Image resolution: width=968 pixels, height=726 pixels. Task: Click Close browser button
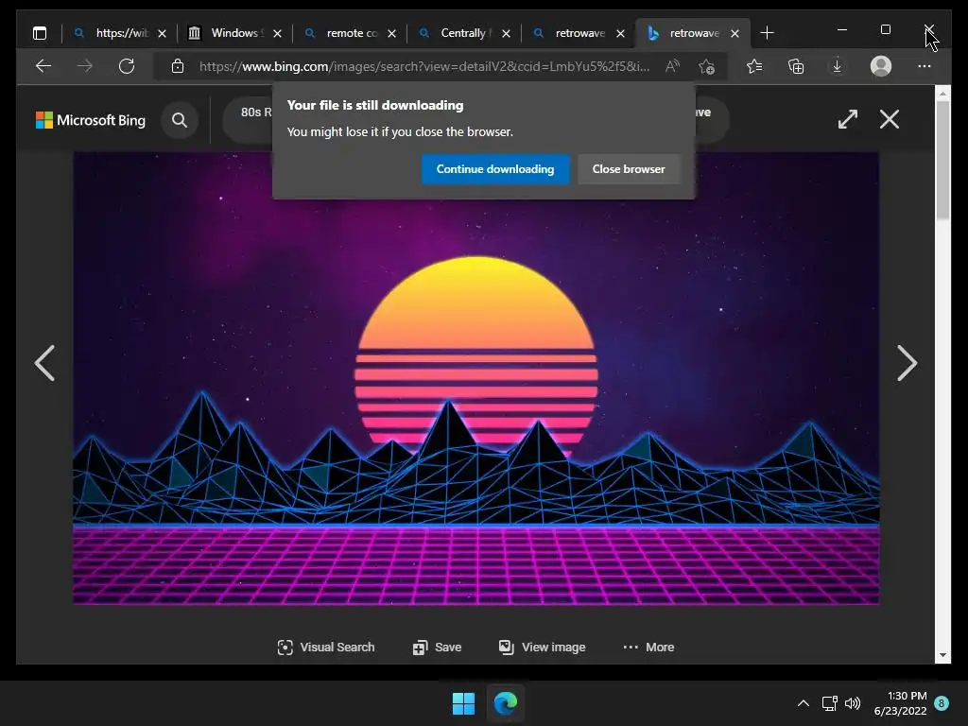(629, 169)
